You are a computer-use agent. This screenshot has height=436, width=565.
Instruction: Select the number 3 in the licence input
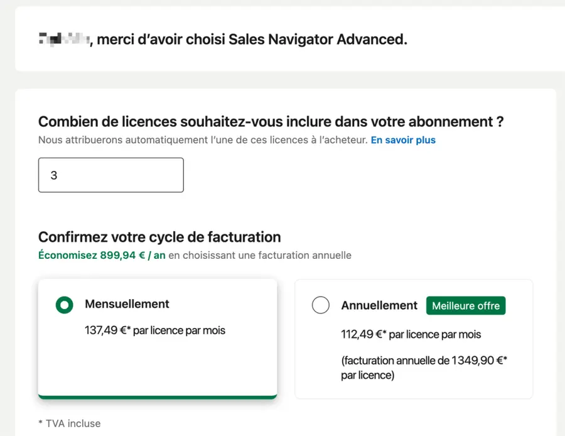click(53, 175)
